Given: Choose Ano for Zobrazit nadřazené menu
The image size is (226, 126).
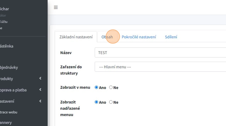Looking at the screenshot, I should point(96,102).
